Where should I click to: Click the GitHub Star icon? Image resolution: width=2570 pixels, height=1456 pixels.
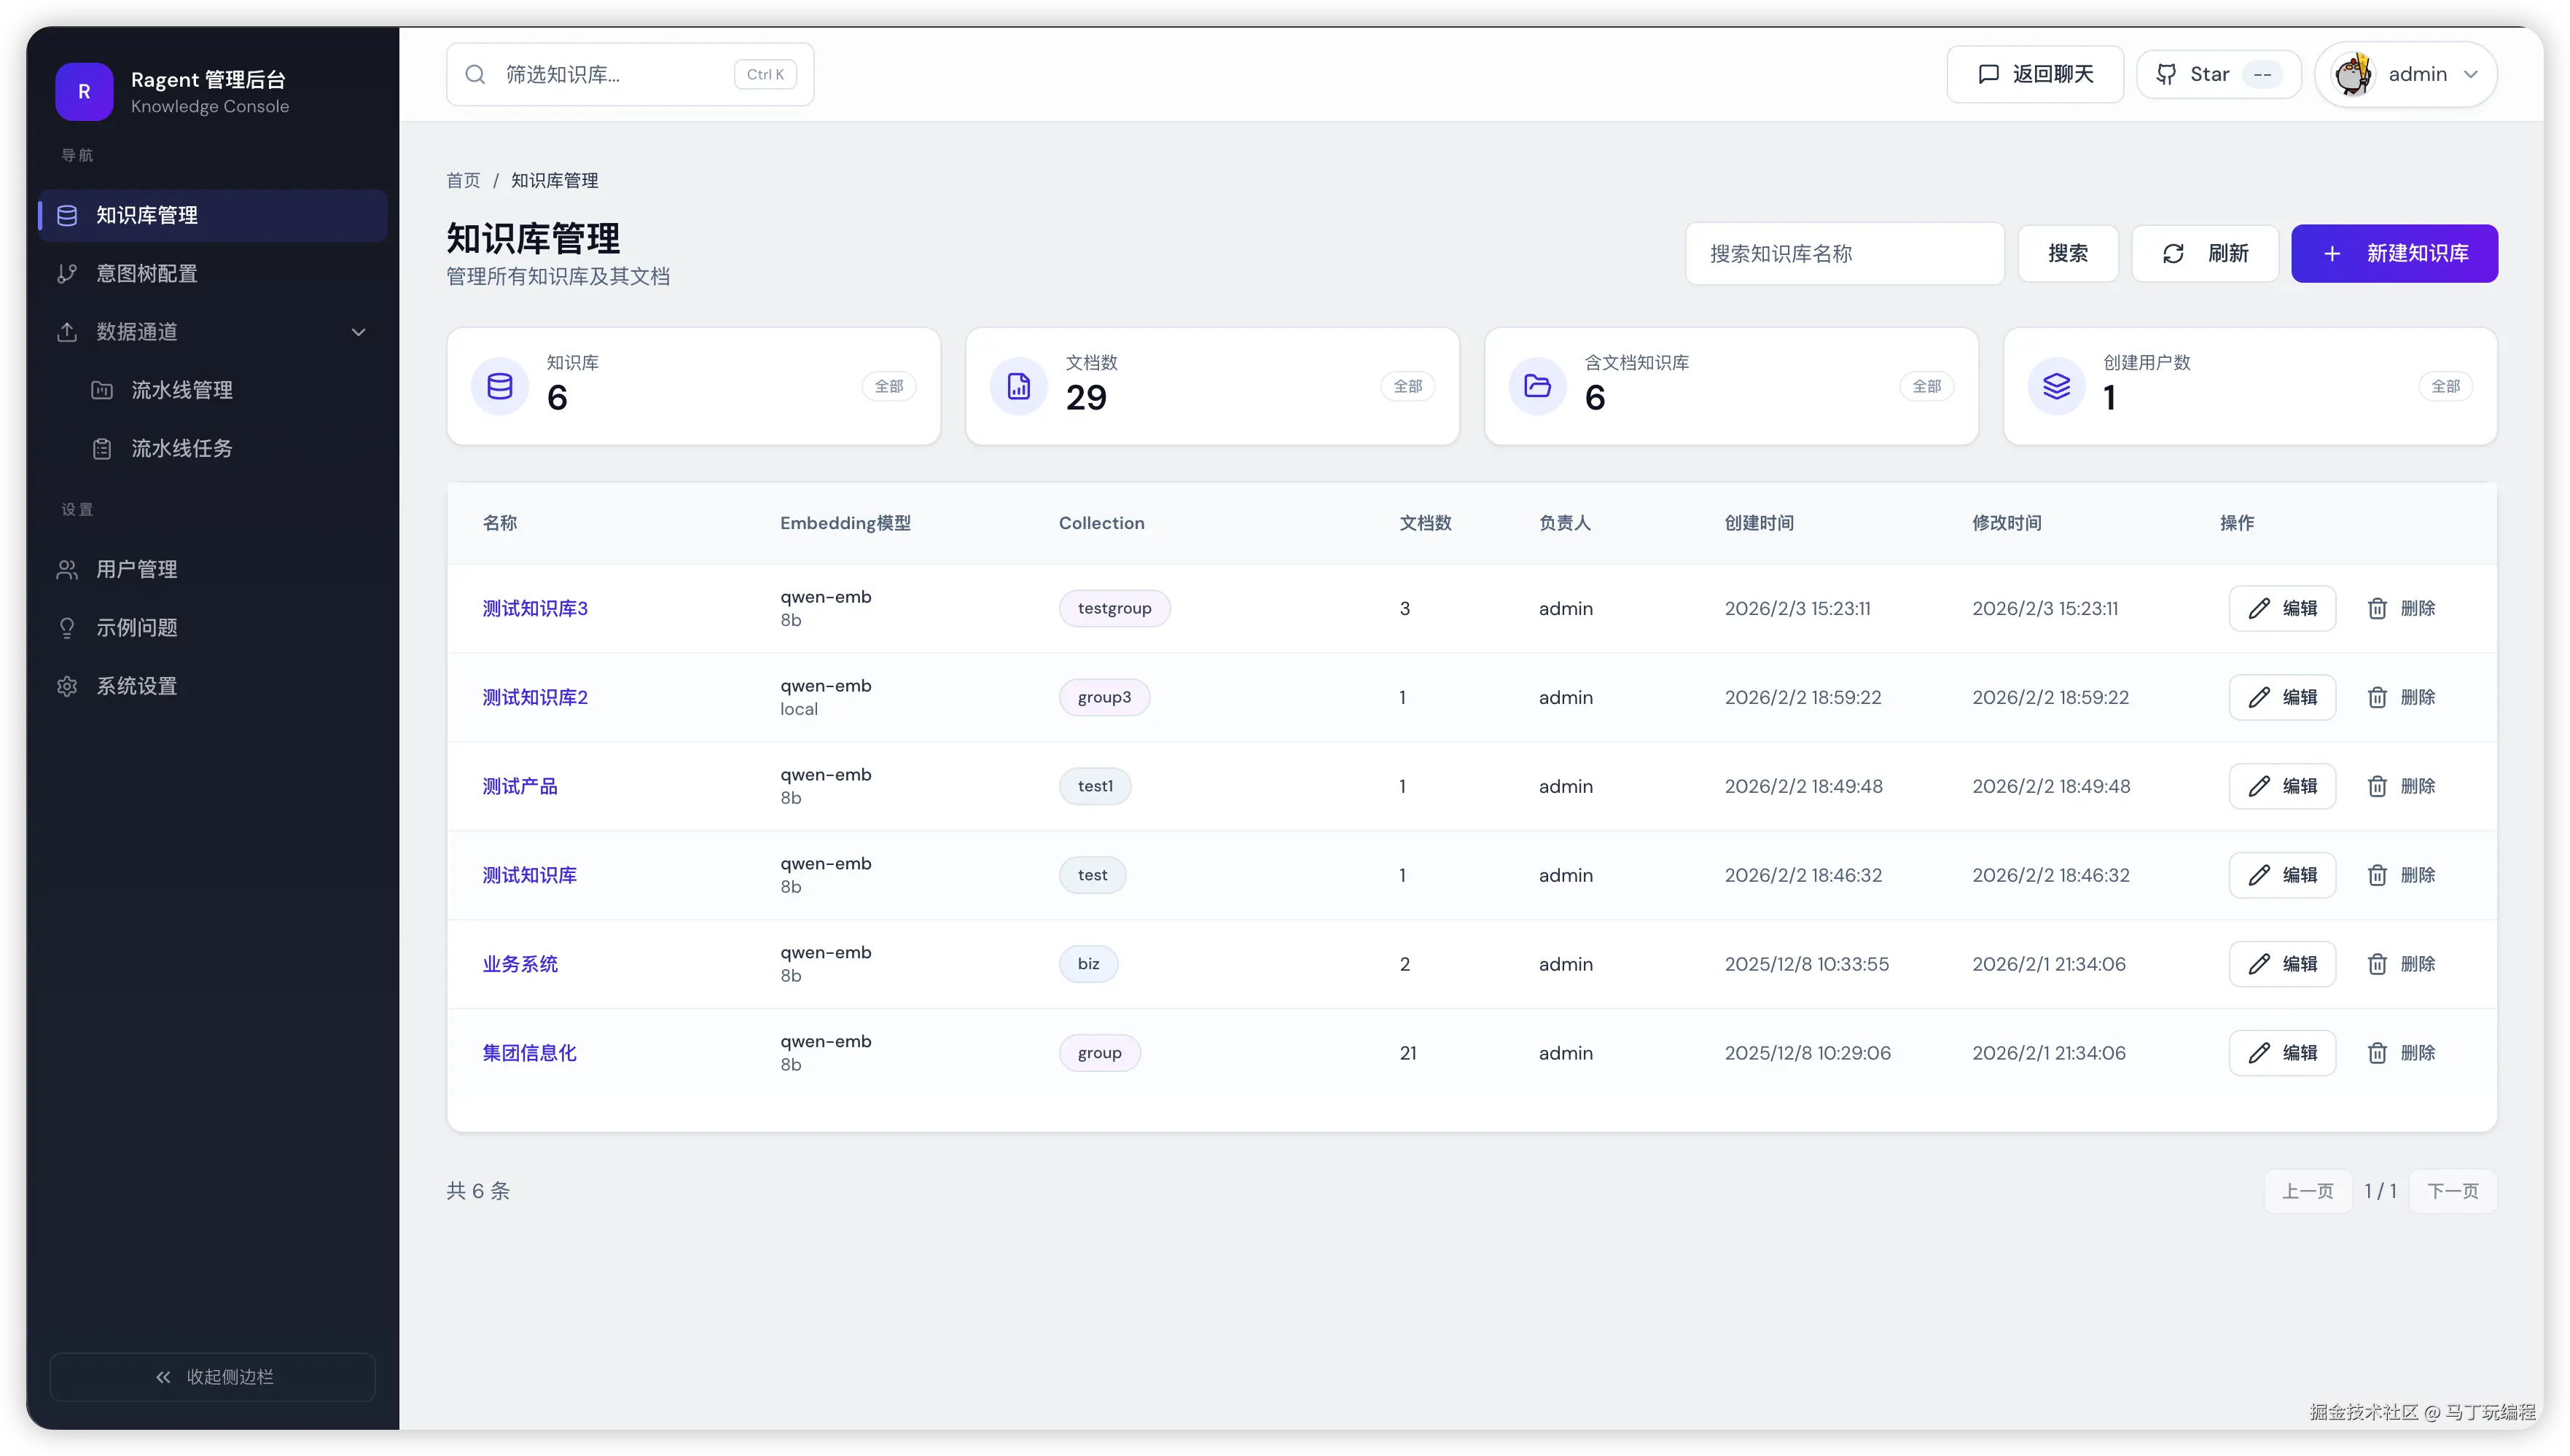(2166, 74)
